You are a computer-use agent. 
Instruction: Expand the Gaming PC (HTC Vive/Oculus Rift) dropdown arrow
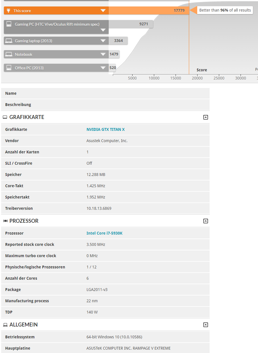(103, 30)
